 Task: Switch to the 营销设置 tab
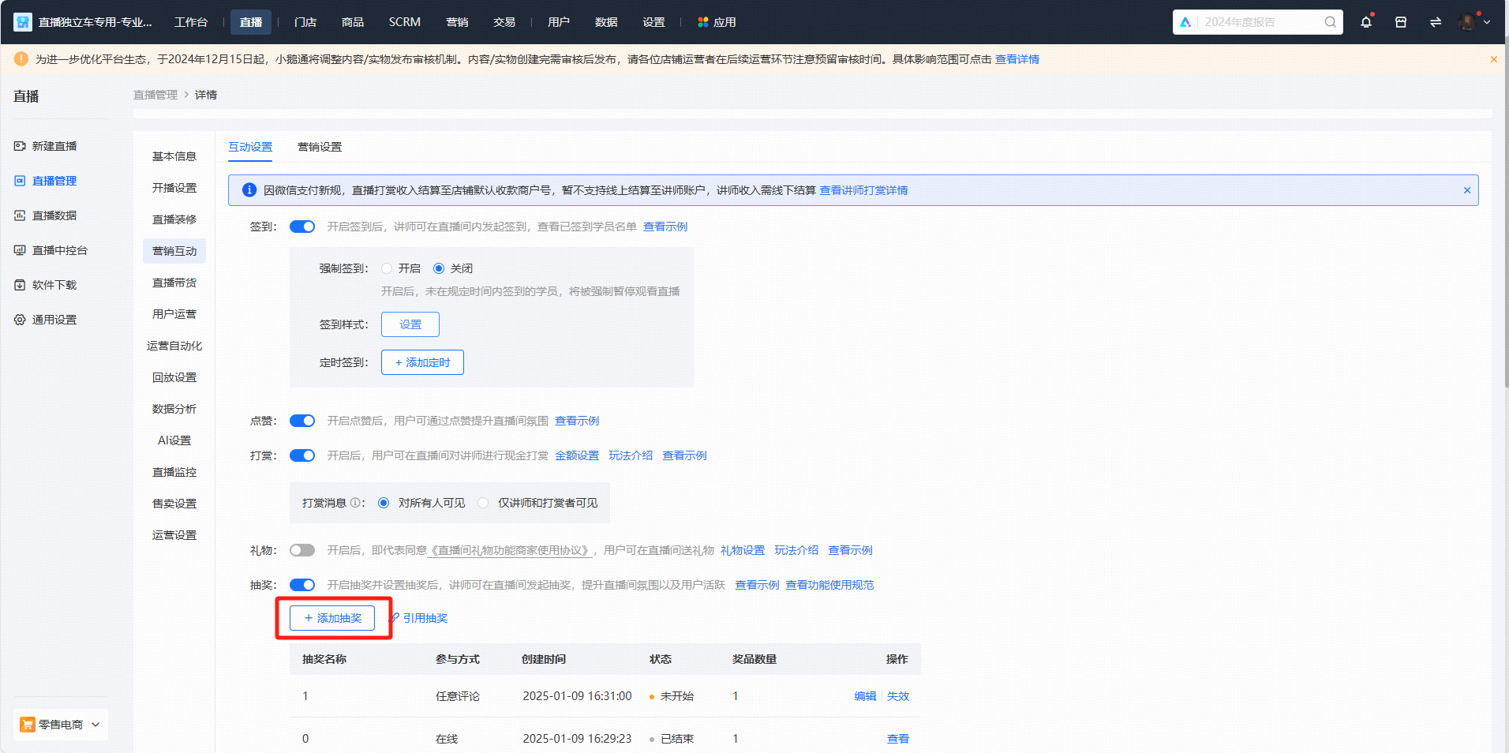click(319, 147)
